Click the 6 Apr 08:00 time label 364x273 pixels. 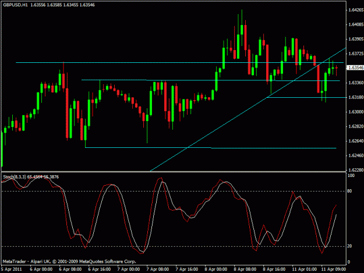[70, 270]
